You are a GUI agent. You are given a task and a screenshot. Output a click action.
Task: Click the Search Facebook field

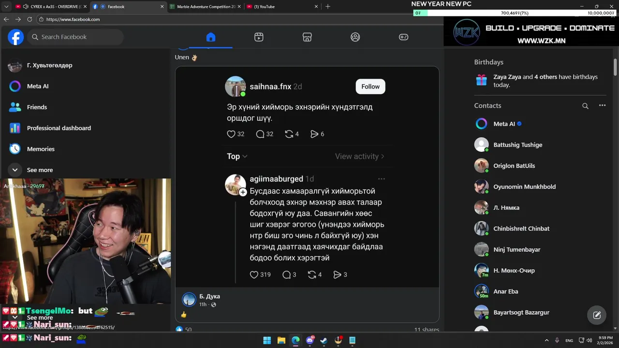click(75, 37)
